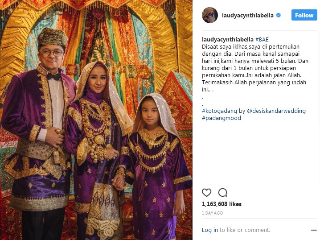
Task: Open the #kotogadang hashtag
Action: coord(219,111)
